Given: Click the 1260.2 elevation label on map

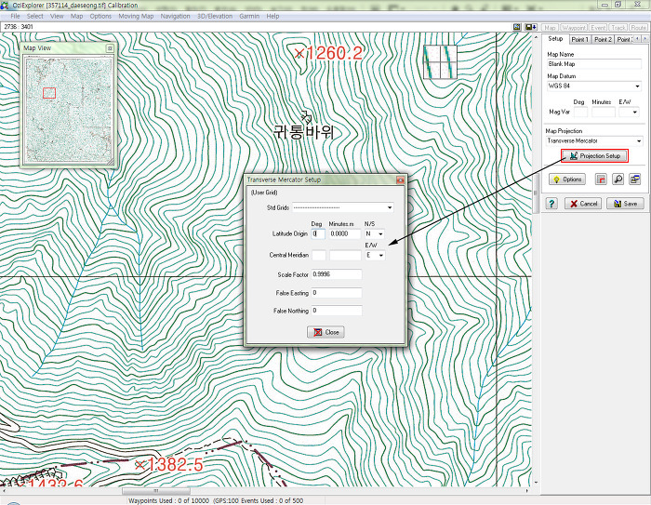Looking at the screenshot, I should pyautogui.click(x=328, y=53).
